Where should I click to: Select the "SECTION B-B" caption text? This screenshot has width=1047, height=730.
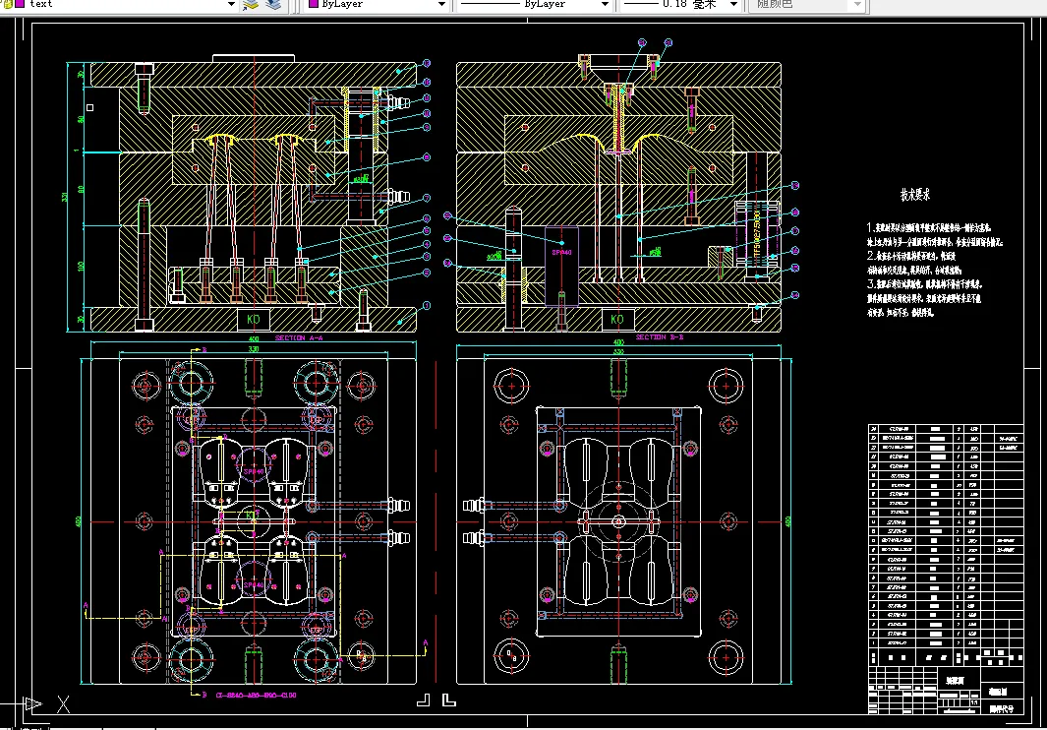(660, 337)
